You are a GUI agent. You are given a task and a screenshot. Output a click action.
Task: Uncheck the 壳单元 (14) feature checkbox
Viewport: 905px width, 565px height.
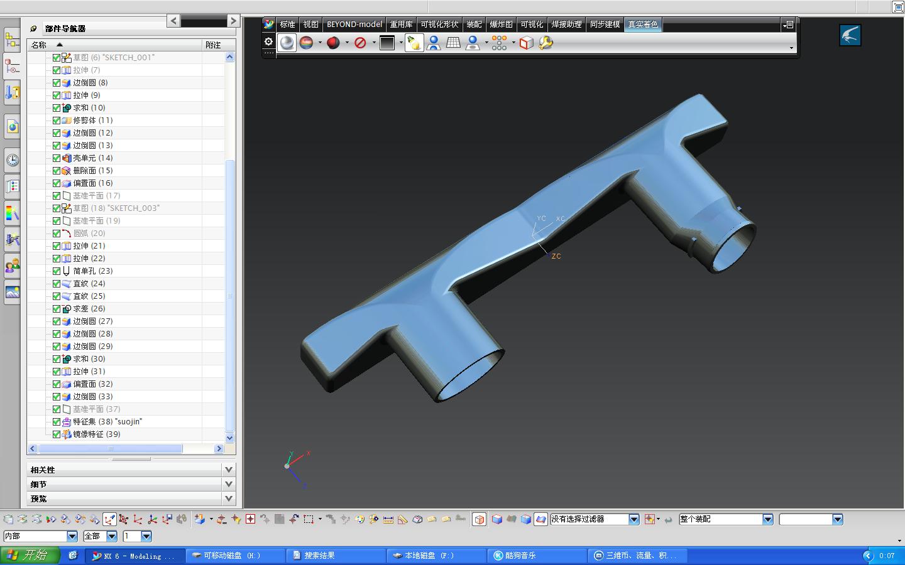click(57, 158)
